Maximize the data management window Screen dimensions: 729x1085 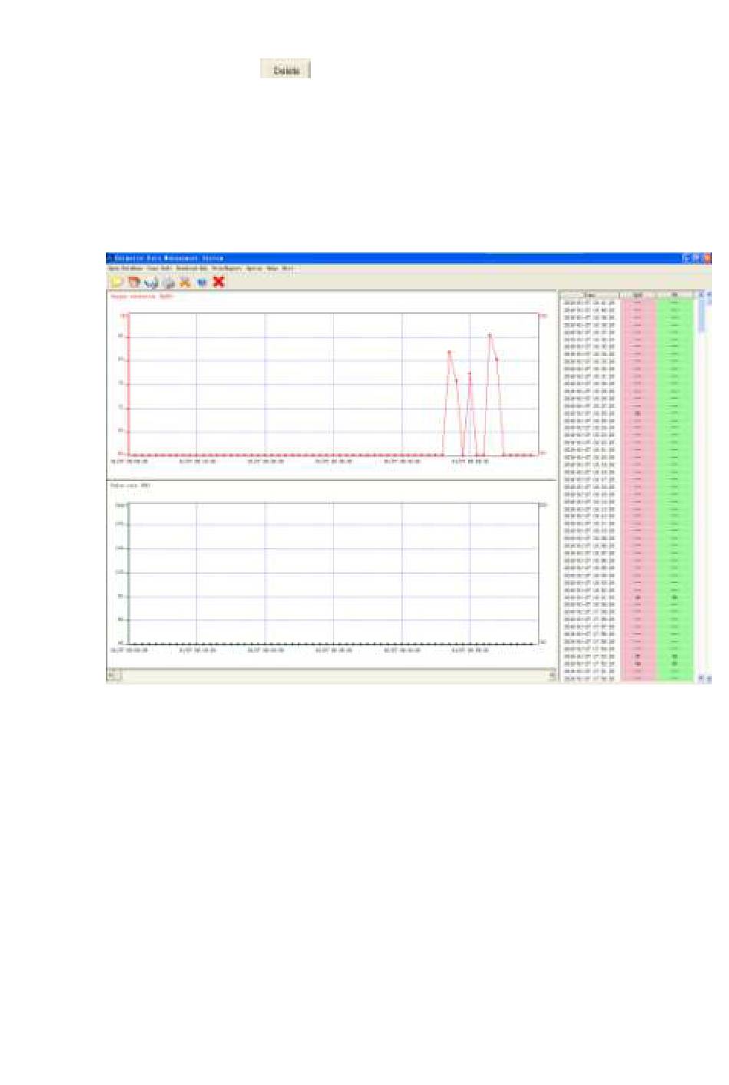click(x=697, y=259)
